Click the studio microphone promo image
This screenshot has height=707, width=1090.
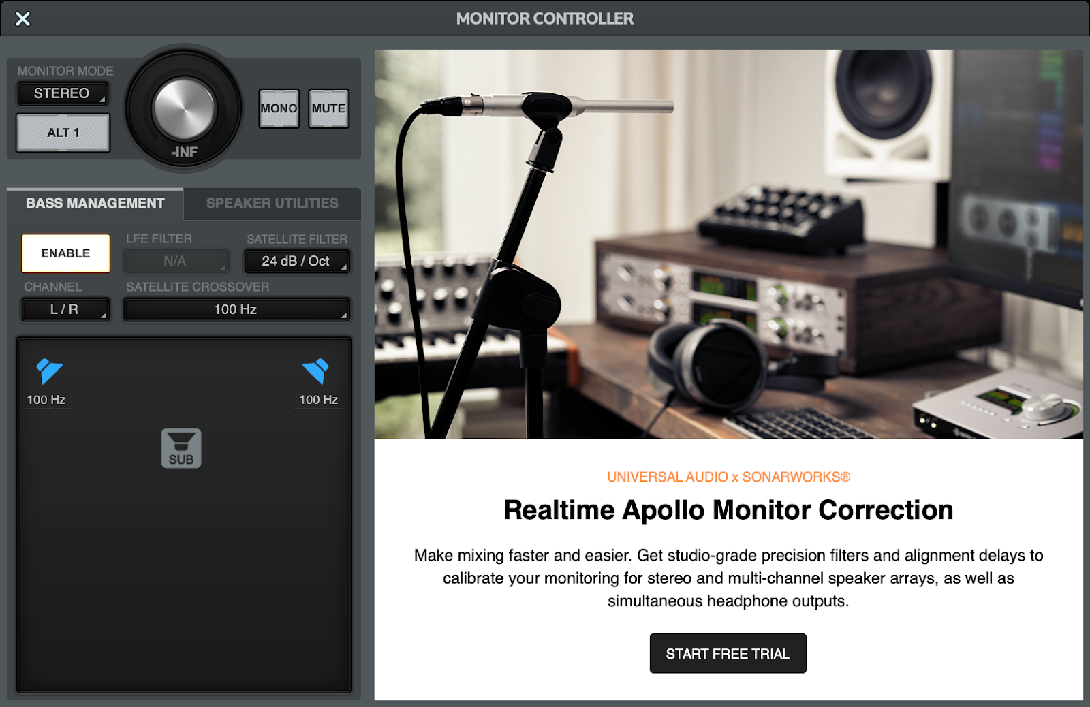click(728, 244)
